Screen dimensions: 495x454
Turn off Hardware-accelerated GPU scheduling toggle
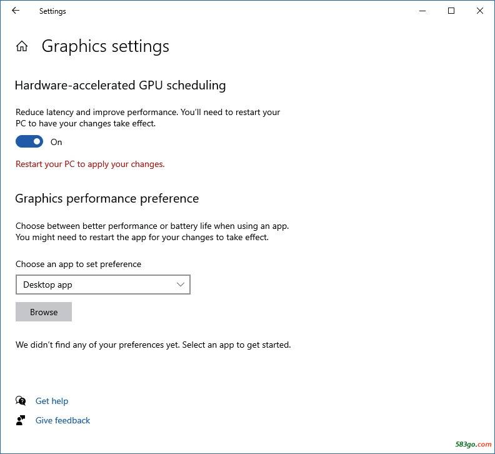[29, 141]
